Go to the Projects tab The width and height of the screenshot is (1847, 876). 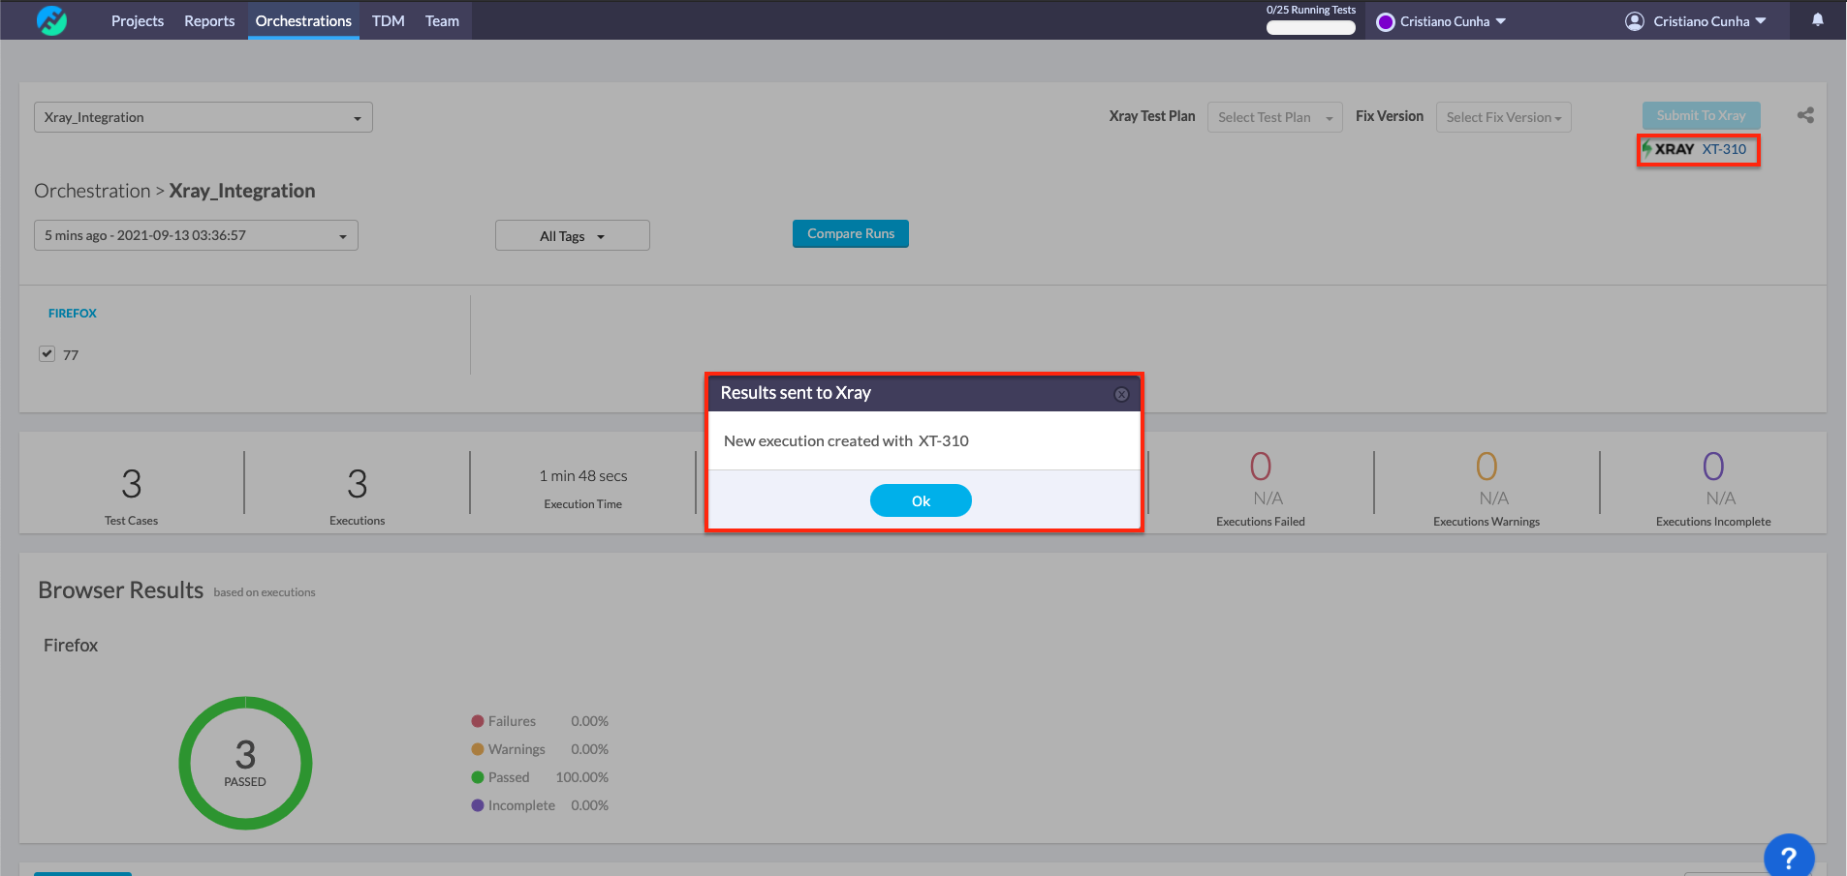click(138, 20)
